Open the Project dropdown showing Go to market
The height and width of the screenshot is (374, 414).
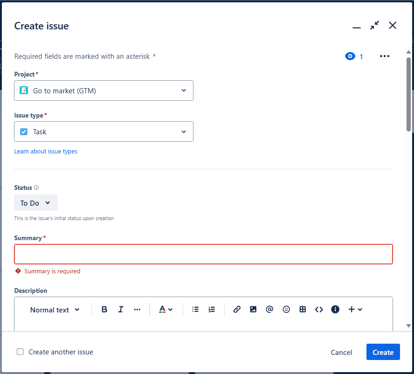click(103, 90)
